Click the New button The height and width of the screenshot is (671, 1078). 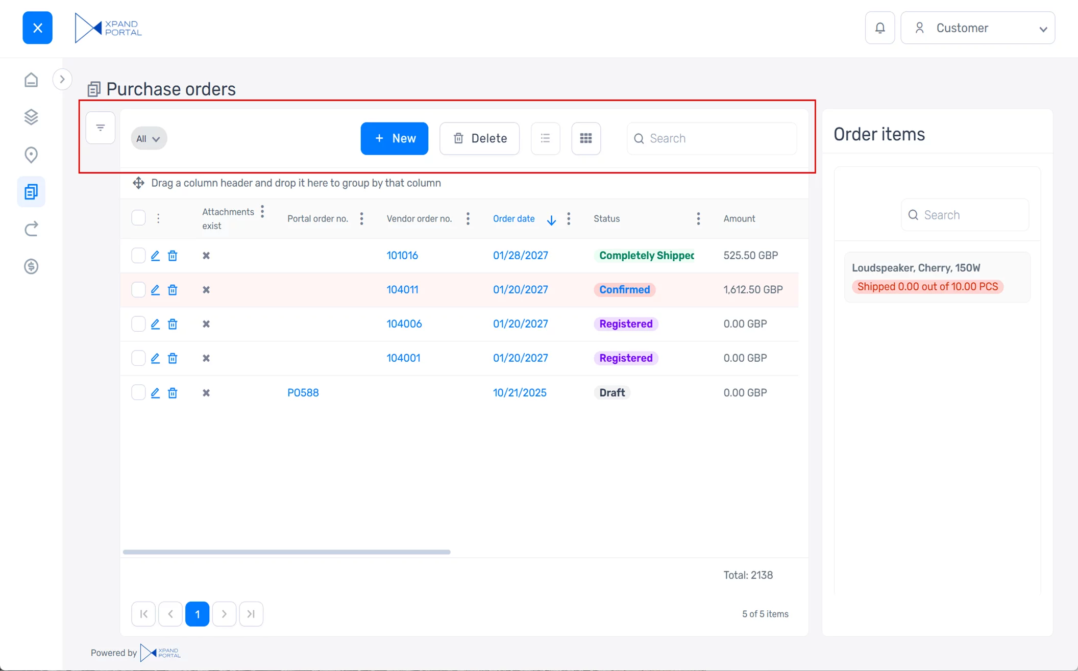click(x=394, y=138)
